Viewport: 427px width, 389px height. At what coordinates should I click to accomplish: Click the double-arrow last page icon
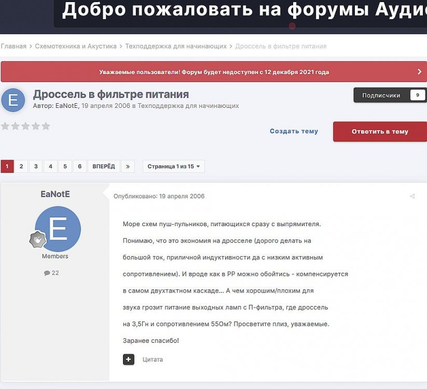point(128,166)
